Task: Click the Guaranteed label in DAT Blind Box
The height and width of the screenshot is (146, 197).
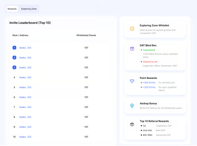Action: (x=149, y=50)
